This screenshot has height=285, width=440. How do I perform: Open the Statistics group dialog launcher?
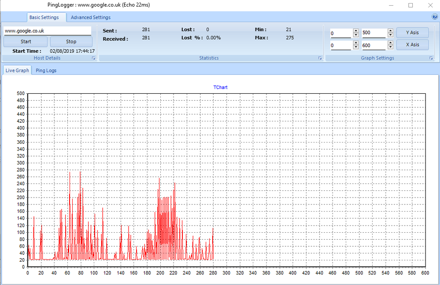(x=320, y=58)
